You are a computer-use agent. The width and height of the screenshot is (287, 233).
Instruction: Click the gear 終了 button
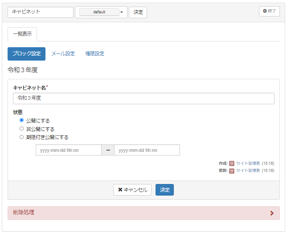coord(269,11)
